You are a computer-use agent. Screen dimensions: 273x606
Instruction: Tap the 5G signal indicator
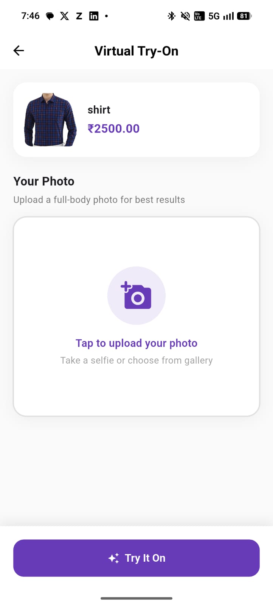pos(214,16)
